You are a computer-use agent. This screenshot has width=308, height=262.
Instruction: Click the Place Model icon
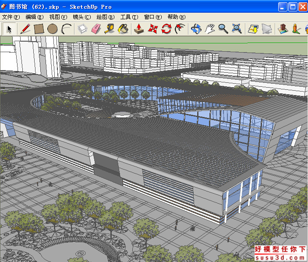click(283, 29)
